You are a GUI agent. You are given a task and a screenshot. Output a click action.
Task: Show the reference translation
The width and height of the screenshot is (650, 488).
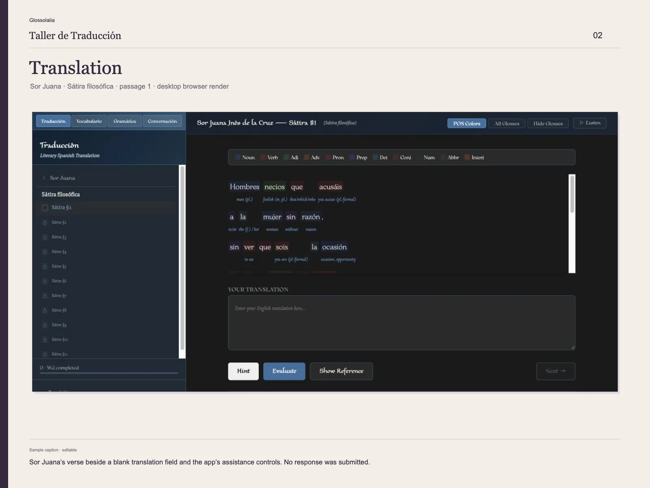[341, 371]
